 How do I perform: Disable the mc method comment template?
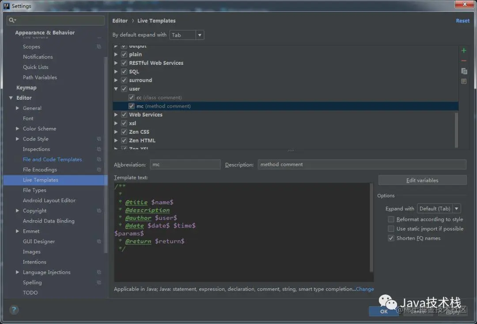pos(132,106)
